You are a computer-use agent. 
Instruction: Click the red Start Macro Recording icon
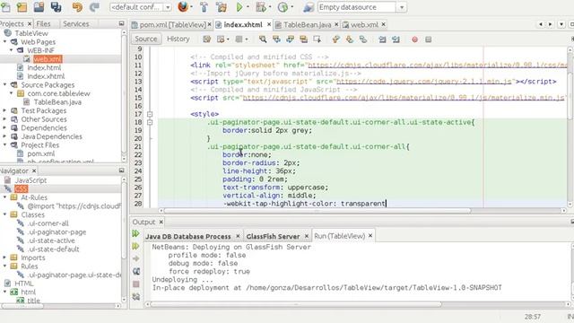click(414, 39)
